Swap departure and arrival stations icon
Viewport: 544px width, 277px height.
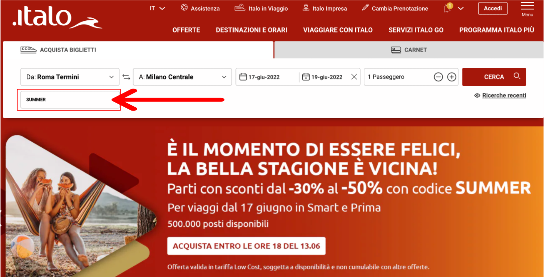(x=126, y=77)
